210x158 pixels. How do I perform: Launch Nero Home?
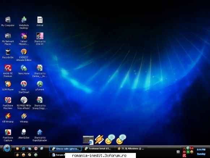(24, 70)
